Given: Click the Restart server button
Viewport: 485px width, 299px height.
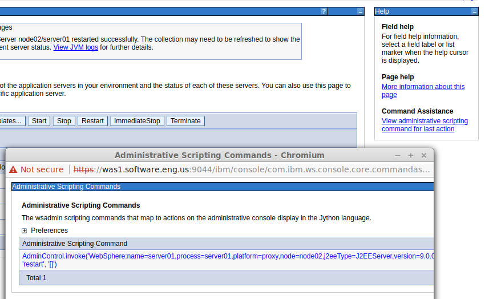Looking at the screenshot, I should 92,121.
